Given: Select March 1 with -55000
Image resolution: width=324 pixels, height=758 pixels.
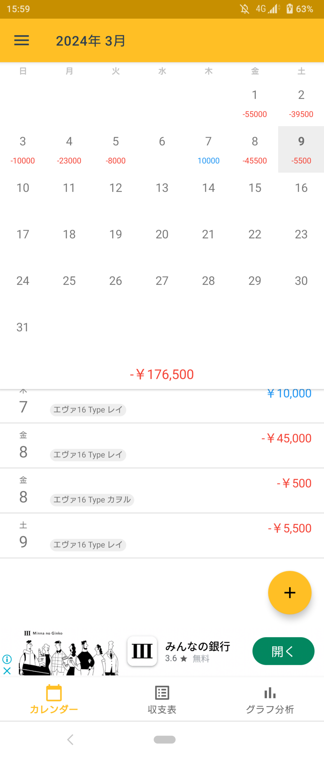Looking at the screenshot, I should coord(255,103).
